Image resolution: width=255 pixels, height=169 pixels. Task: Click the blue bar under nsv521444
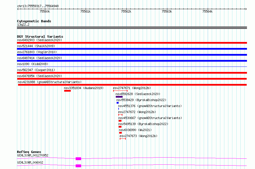[x=132, y=49]
